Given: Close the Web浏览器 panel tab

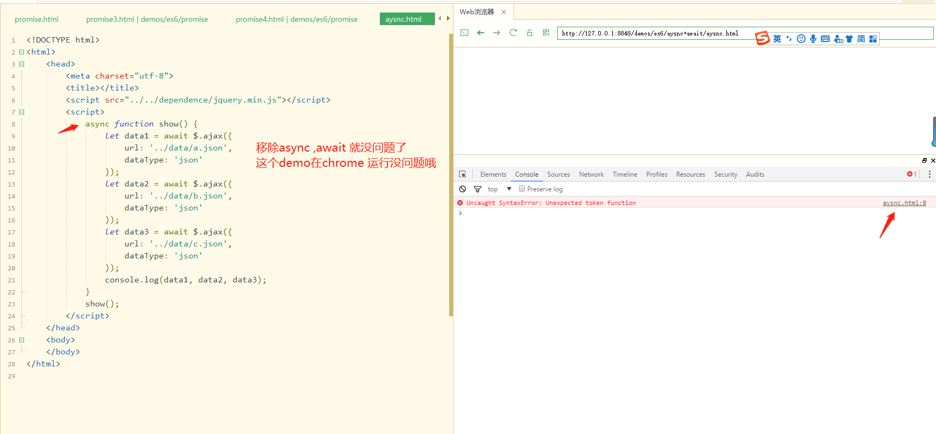Looking at the screenshot, I should (504, 12).
